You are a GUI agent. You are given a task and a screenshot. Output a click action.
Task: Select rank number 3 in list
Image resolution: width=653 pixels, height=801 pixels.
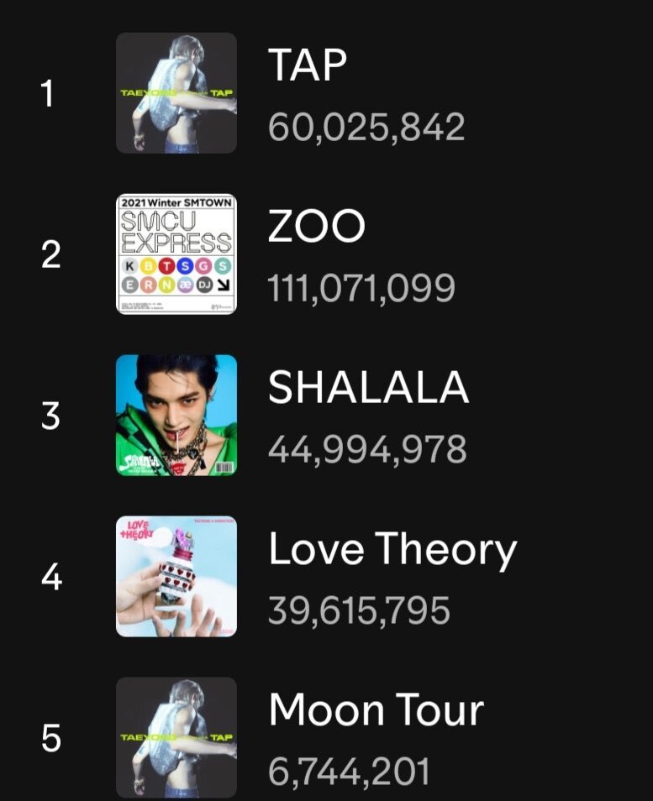[x=50, y=416]
